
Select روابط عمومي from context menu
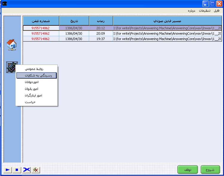click(x=36, y=69)
